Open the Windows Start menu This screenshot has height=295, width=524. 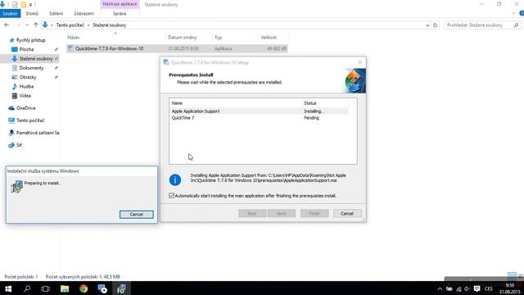click(8, 288)
